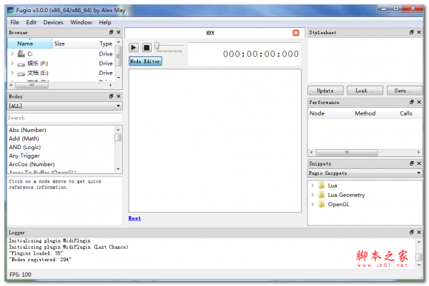This screenshot has width=429, height=286.
Task: Start playback with the play button
Action: click(134, 48)
